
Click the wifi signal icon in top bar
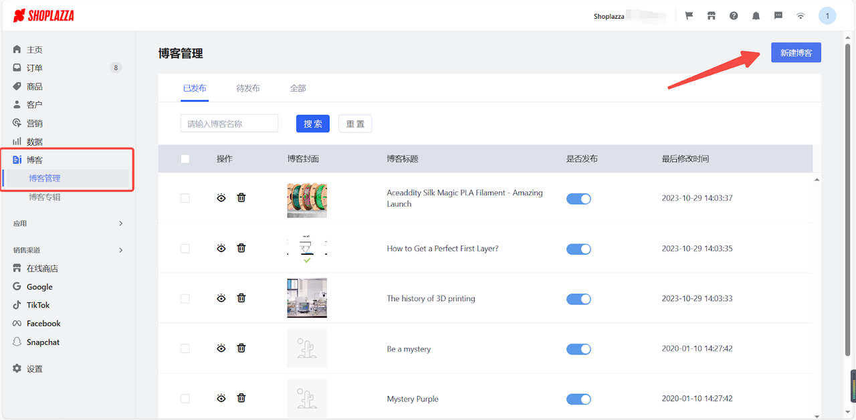800,15
